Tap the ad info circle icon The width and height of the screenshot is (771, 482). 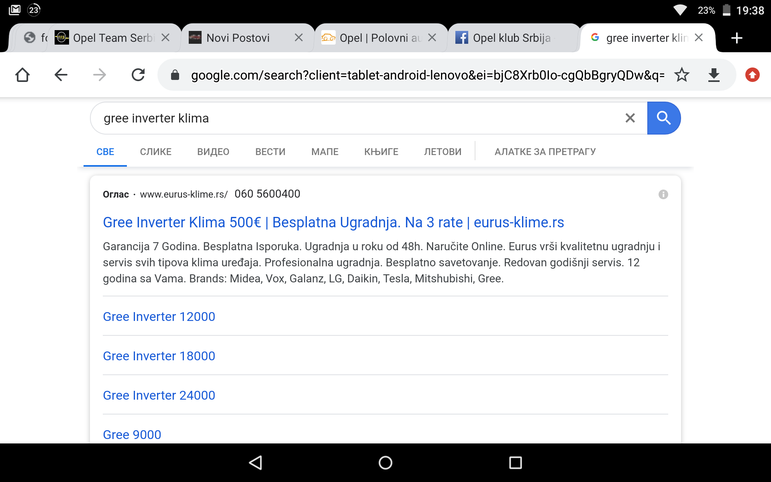663,194
